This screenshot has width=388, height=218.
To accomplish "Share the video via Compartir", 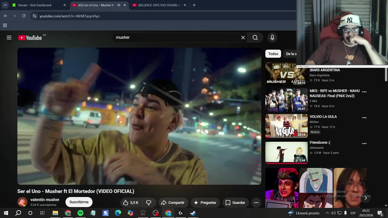I will (x=173, y=203).
